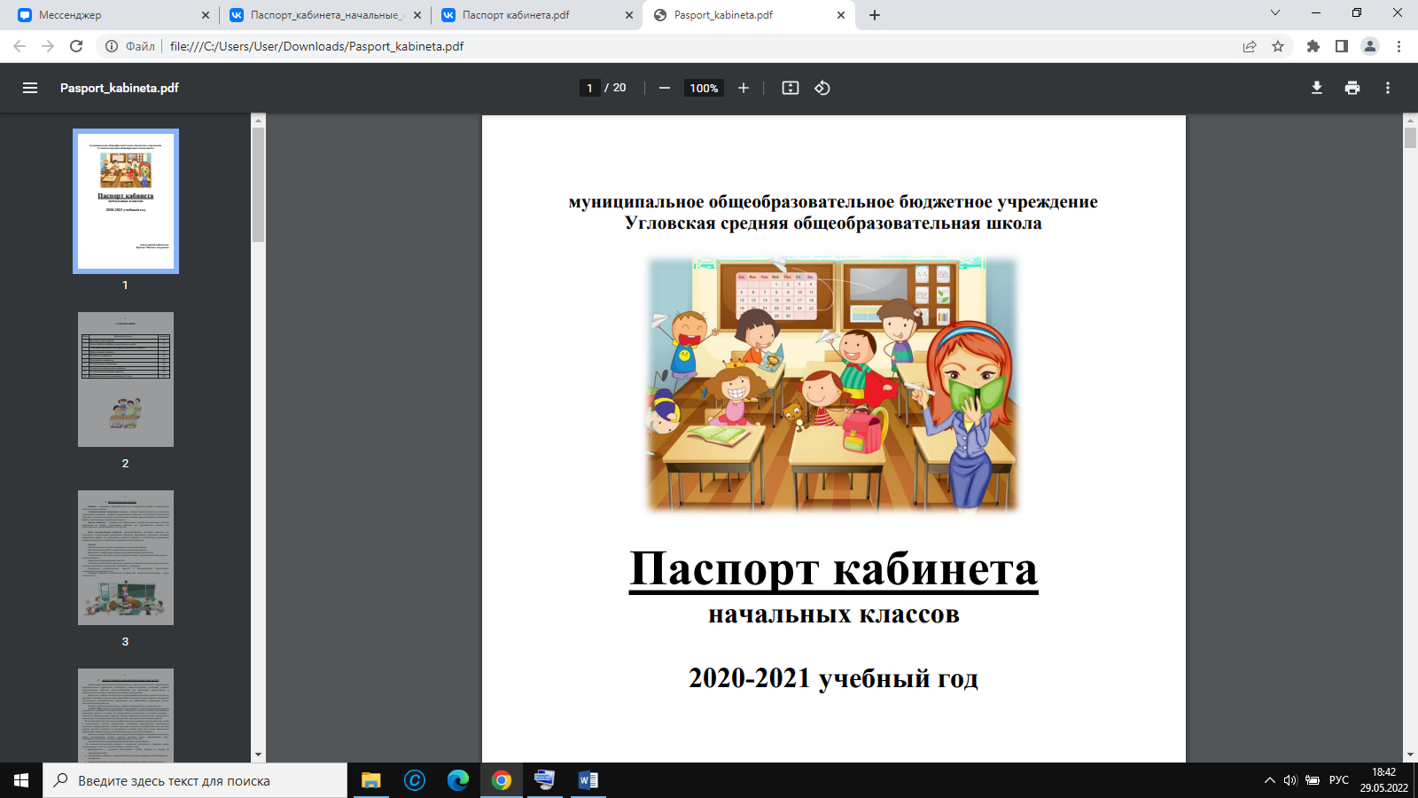Open the Extensions puzzle icon
The width and height of the screenshot is (1418, 798).
(x=1313, y=46)
